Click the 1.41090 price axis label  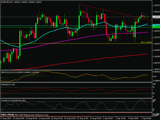[x=156, y=57]
